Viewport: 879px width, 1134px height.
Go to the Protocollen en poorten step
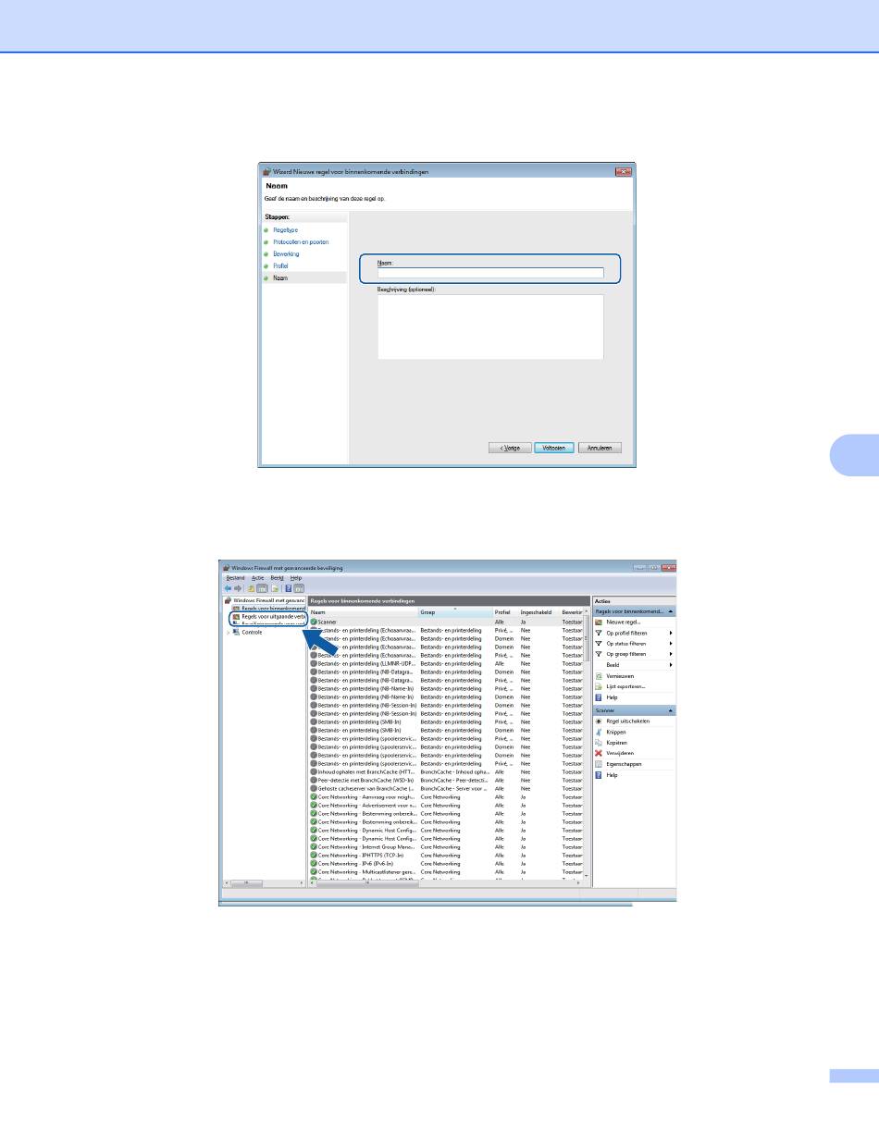click(301, 241)
